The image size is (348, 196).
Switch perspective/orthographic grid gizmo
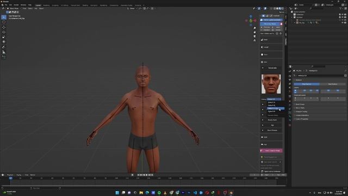254,40
